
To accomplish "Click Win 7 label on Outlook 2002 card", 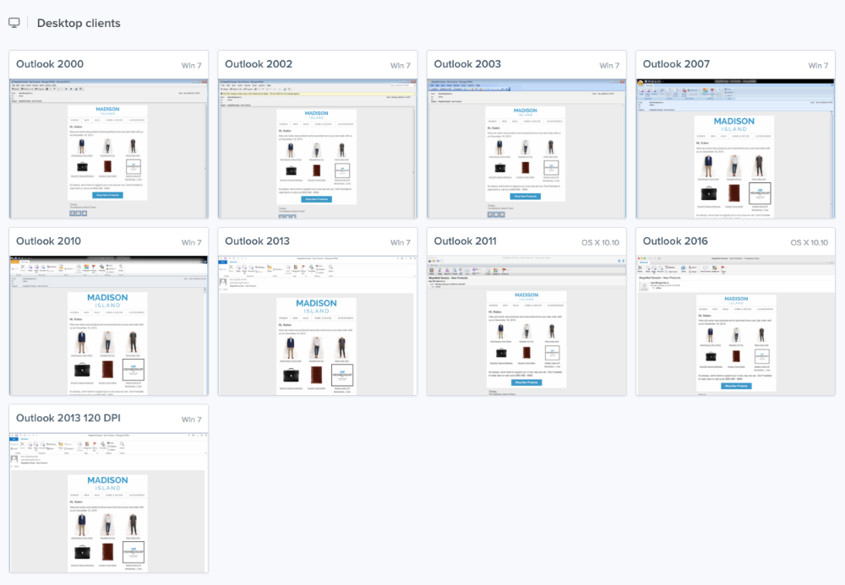I will click(401, 65).
